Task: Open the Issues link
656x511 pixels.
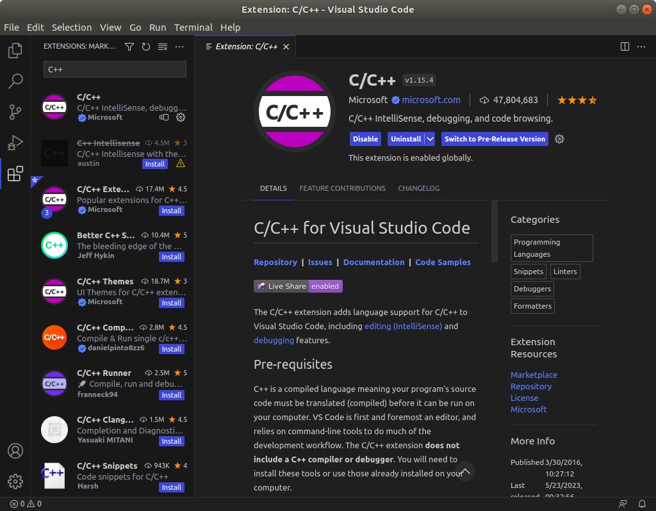Action: point(320,262)
